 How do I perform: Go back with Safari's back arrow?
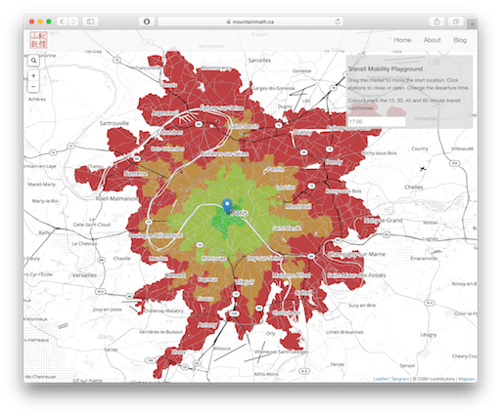tap(62, 21)
